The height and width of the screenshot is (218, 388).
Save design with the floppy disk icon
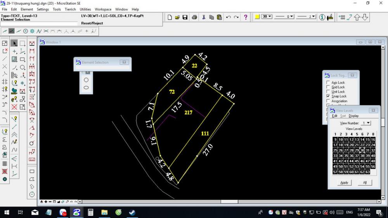[185, 17]
